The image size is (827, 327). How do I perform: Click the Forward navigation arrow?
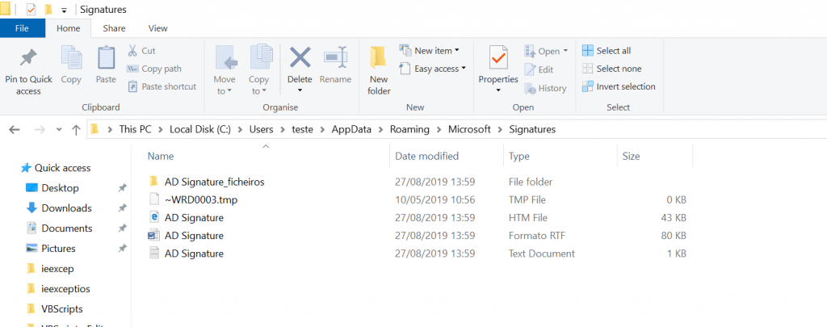[39, 129]
